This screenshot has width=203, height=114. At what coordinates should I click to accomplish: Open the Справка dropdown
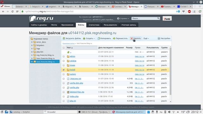pos(123,18)
